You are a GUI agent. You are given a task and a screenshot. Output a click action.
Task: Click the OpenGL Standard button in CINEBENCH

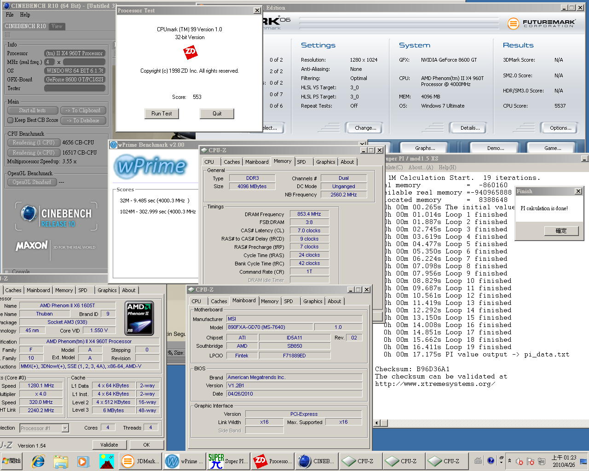click(x=32, y=182)
